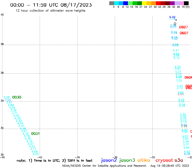Viewport: 192px width, 168px height.
Task: Click the title '00:00 – 11:59 UTC 08/17/2023'
Action: click(x=51, y=5)
